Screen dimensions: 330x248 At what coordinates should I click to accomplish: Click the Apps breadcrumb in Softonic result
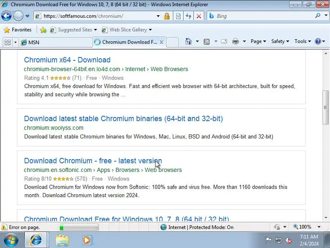104,170
